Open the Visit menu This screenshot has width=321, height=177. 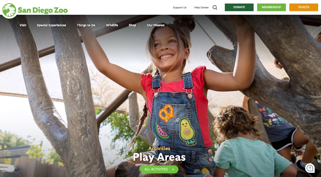click(23, 25)
